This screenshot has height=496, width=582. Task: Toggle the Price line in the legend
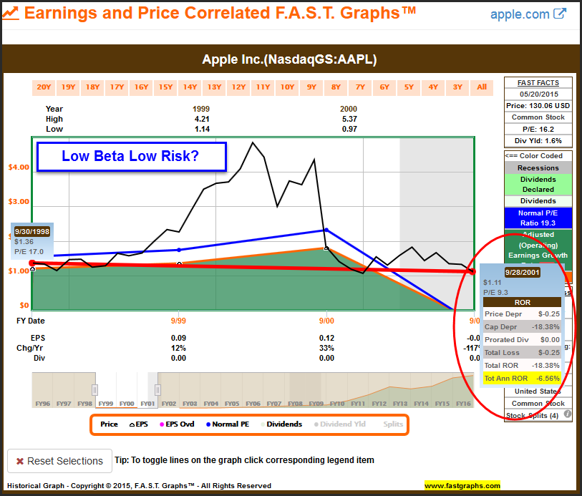coord(109,424)
